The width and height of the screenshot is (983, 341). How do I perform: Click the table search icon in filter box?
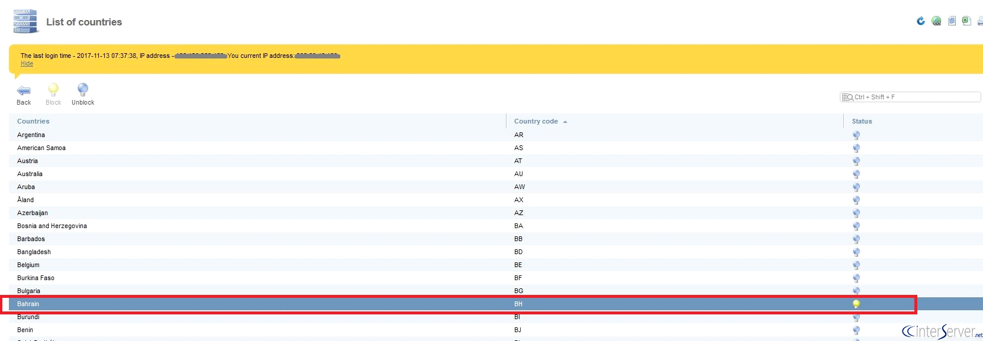pos(847,97)
